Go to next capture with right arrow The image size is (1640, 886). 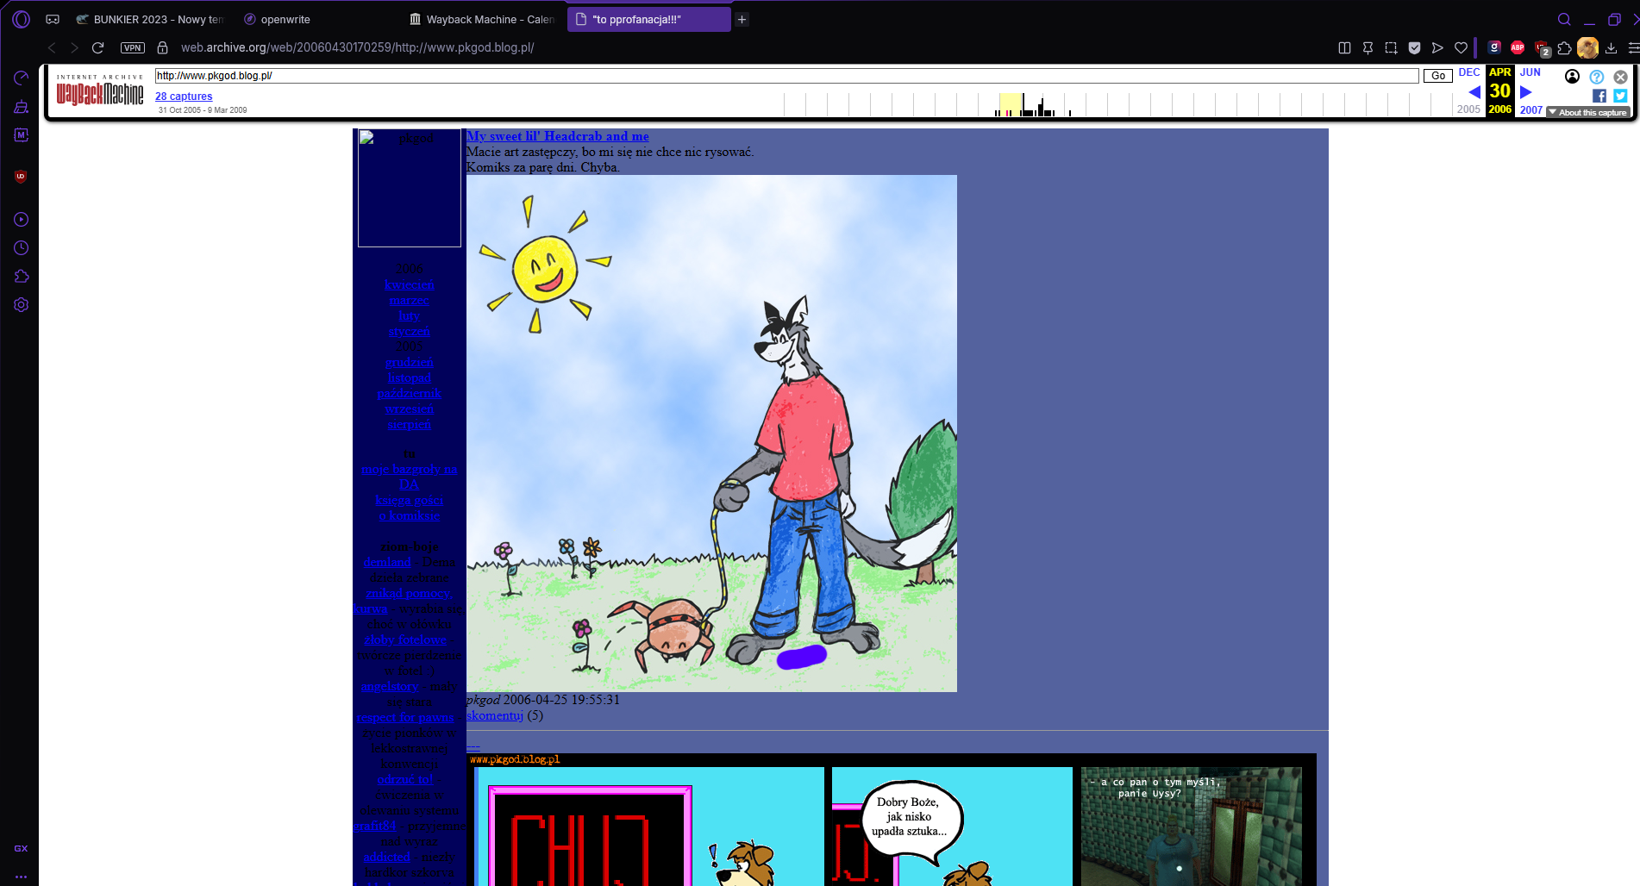pos(1526,92)
